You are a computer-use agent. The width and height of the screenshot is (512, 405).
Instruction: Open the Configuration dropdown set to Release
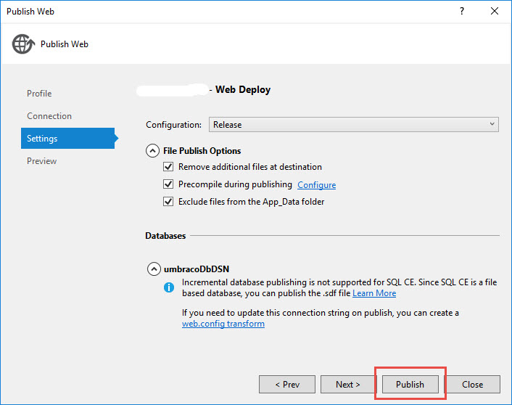pyautogui.click(x=353, y=125)
